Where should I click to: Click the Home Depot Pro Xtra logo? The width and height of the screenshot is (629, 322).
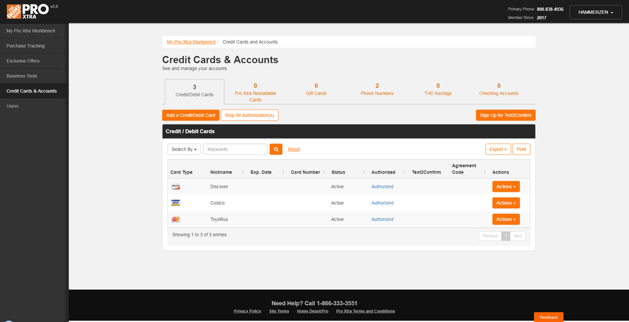(x=28, y=11)
